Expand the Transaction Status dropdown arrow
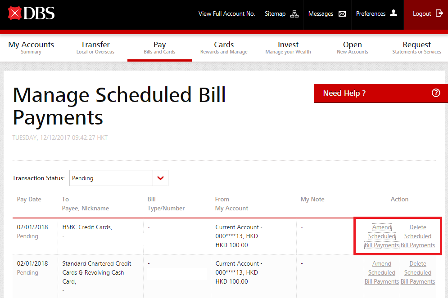The width and height of the screenshot is (448, 298). (x=160, y=178)
